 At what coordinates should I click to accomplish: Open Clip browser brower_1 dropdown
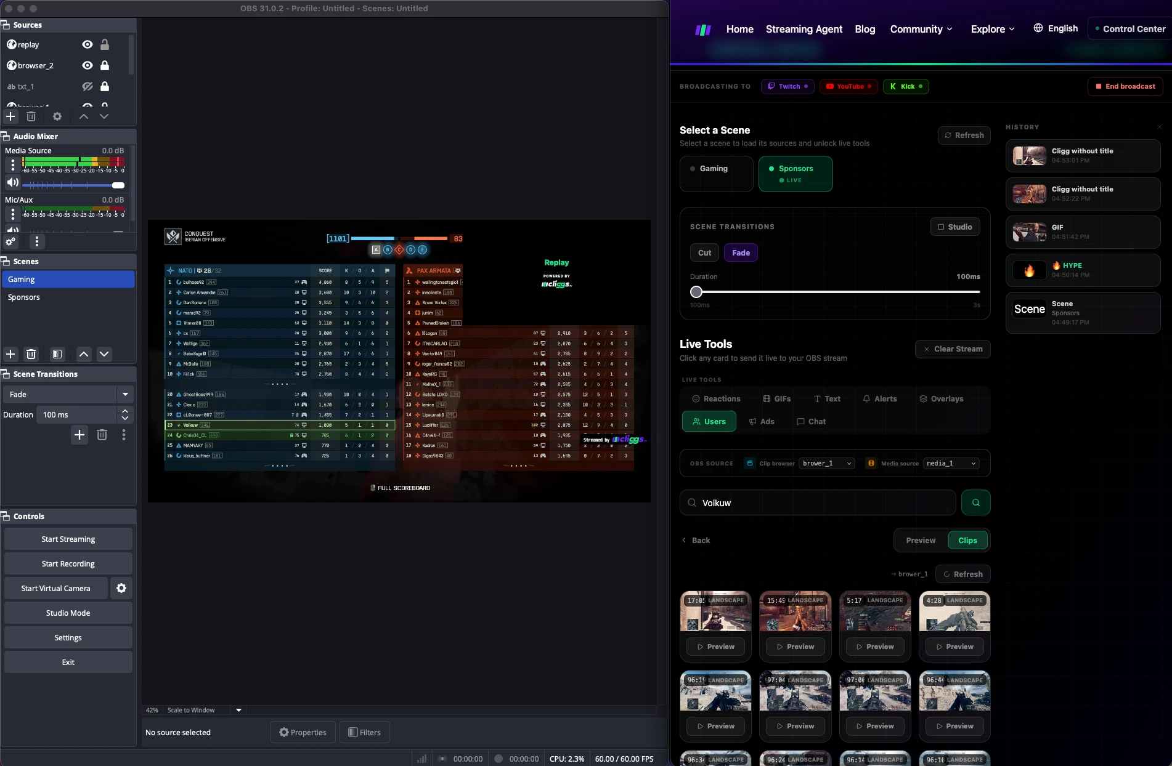click(x=827, y=463)
